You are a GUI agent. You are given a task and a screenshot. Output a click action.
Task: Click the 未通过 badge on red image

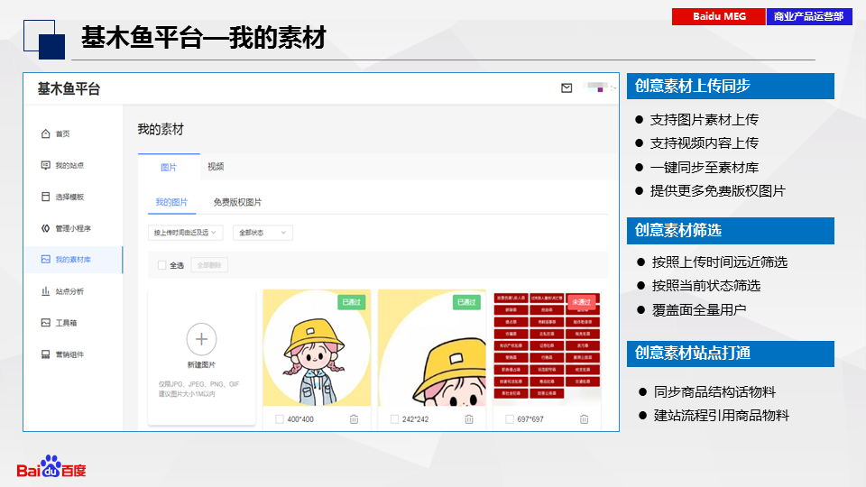(582, 302)
